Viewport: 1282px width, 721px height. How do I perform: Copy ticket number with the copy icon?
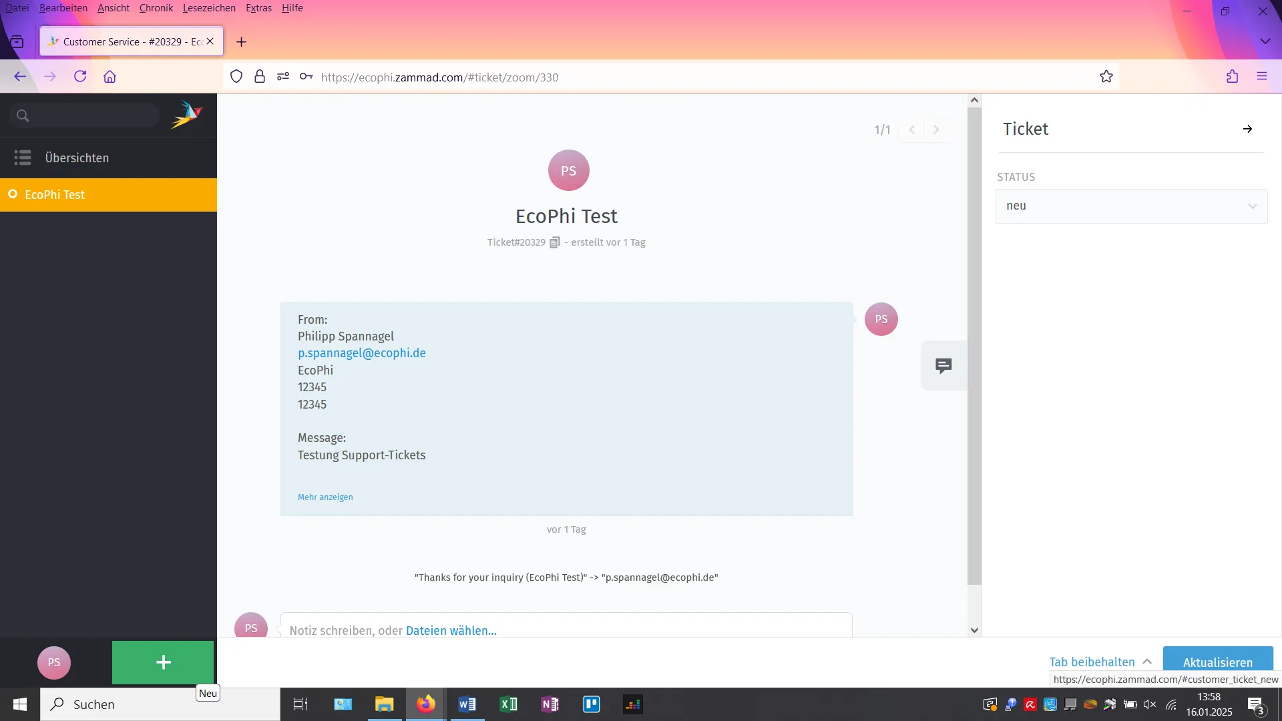pos(554,242)
